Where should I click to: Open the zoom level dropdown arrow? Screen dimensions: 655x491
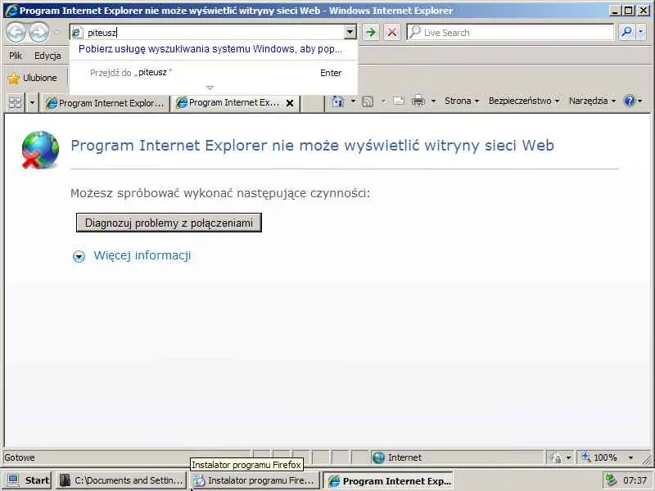(x=630, y=458)
